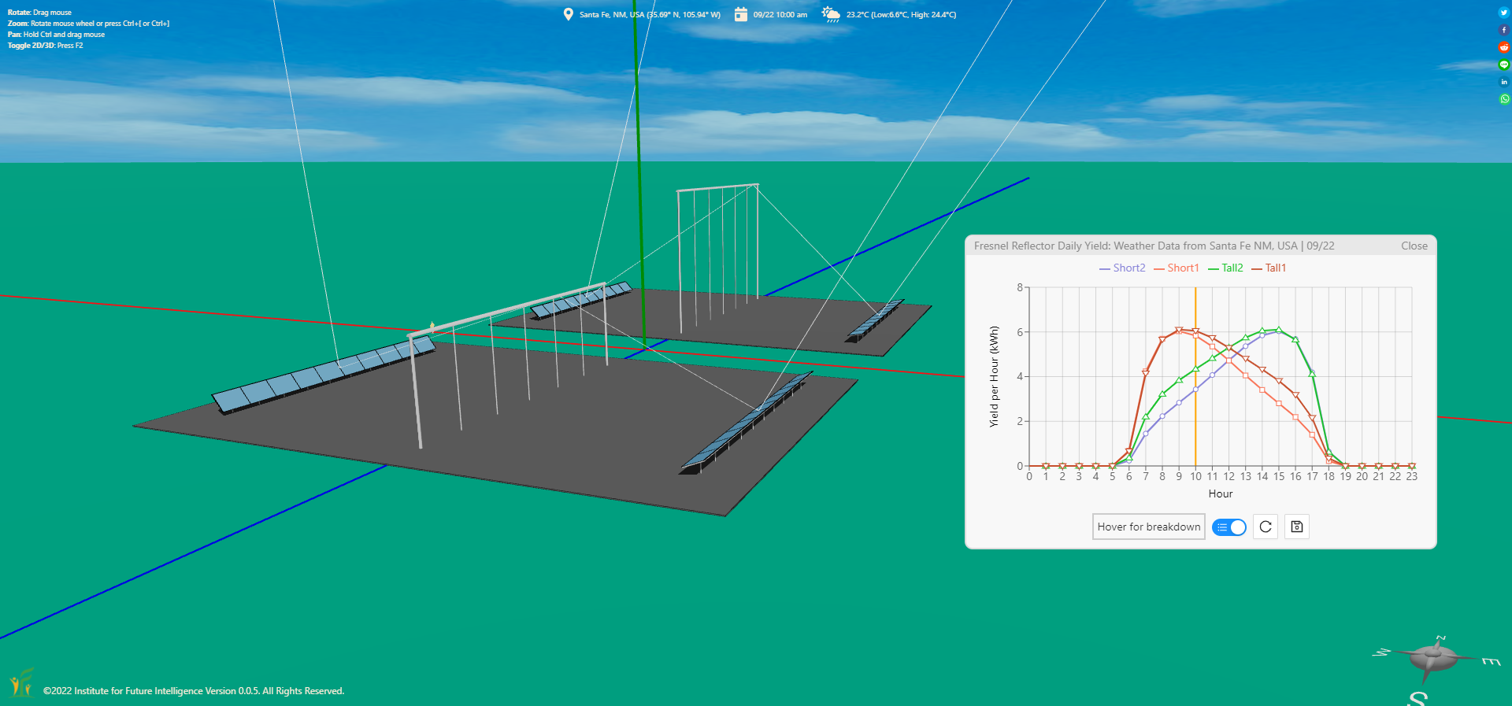The image size is (1512, 706).
Task: Click the Line share icon
Action: (1503, 65)
